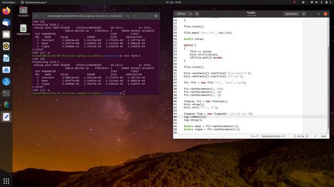
Task: Click line 'TCanvas *c1 = new TCanvas();'
Action: point(206,101)
